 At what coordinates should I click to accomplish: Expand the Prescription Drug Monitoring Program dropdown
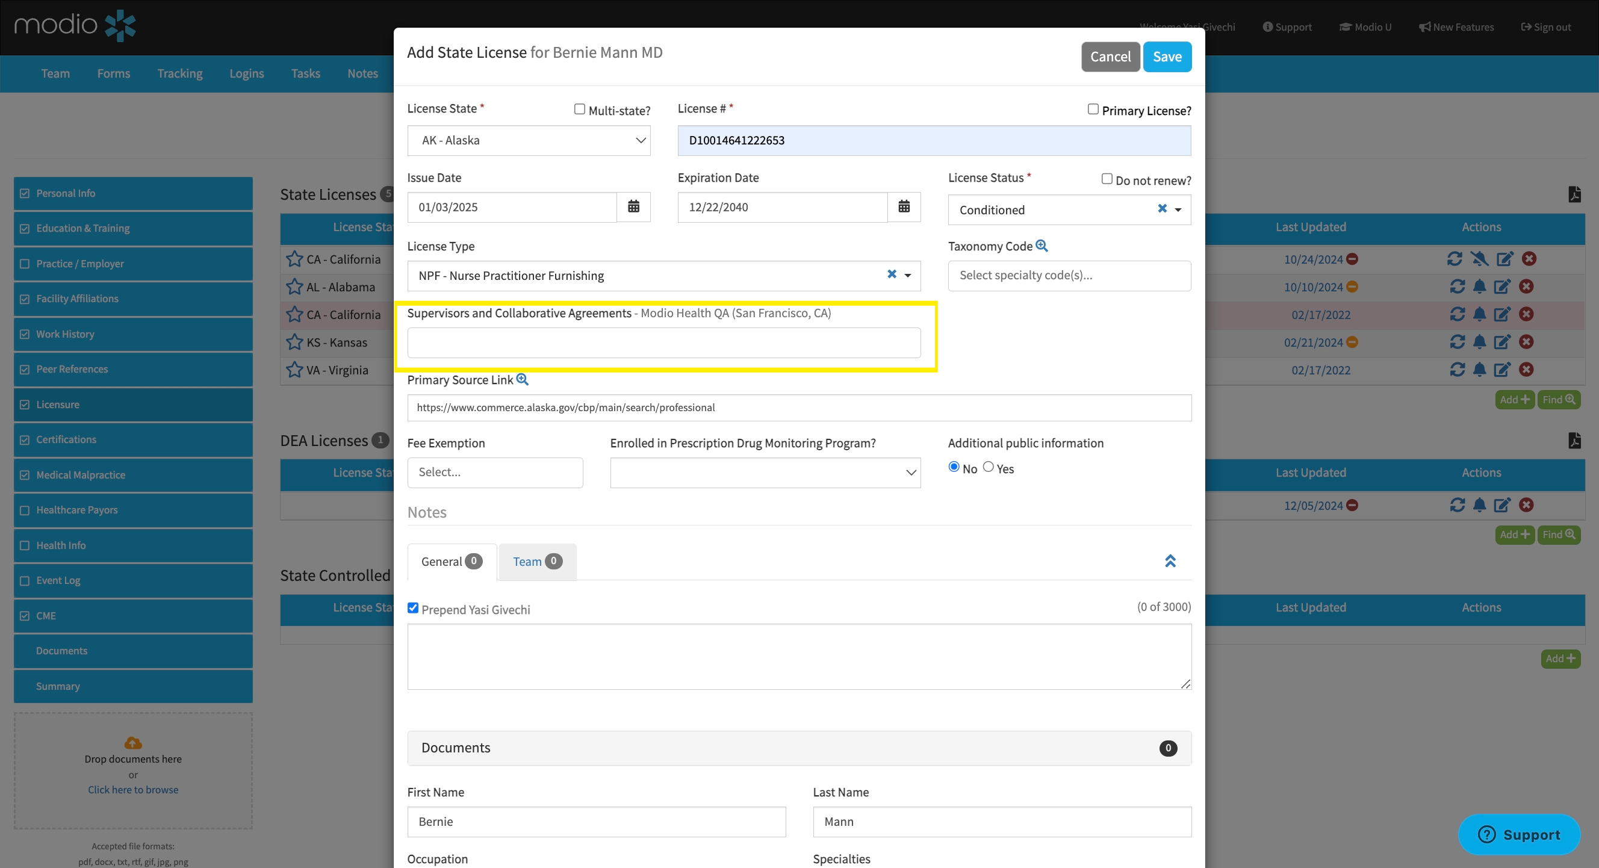pos(765,472)
